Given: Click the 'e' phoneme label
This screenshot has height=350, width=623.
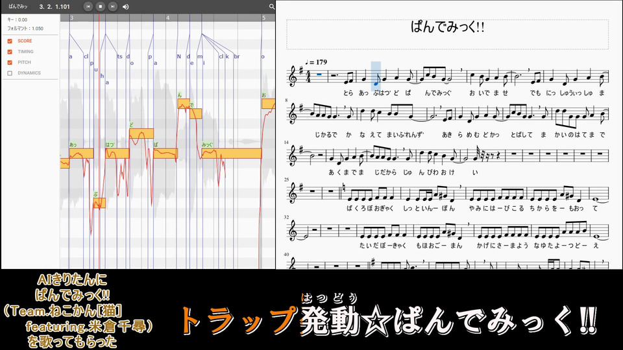Looking at the screenshot, I should [x=192, y=63].
